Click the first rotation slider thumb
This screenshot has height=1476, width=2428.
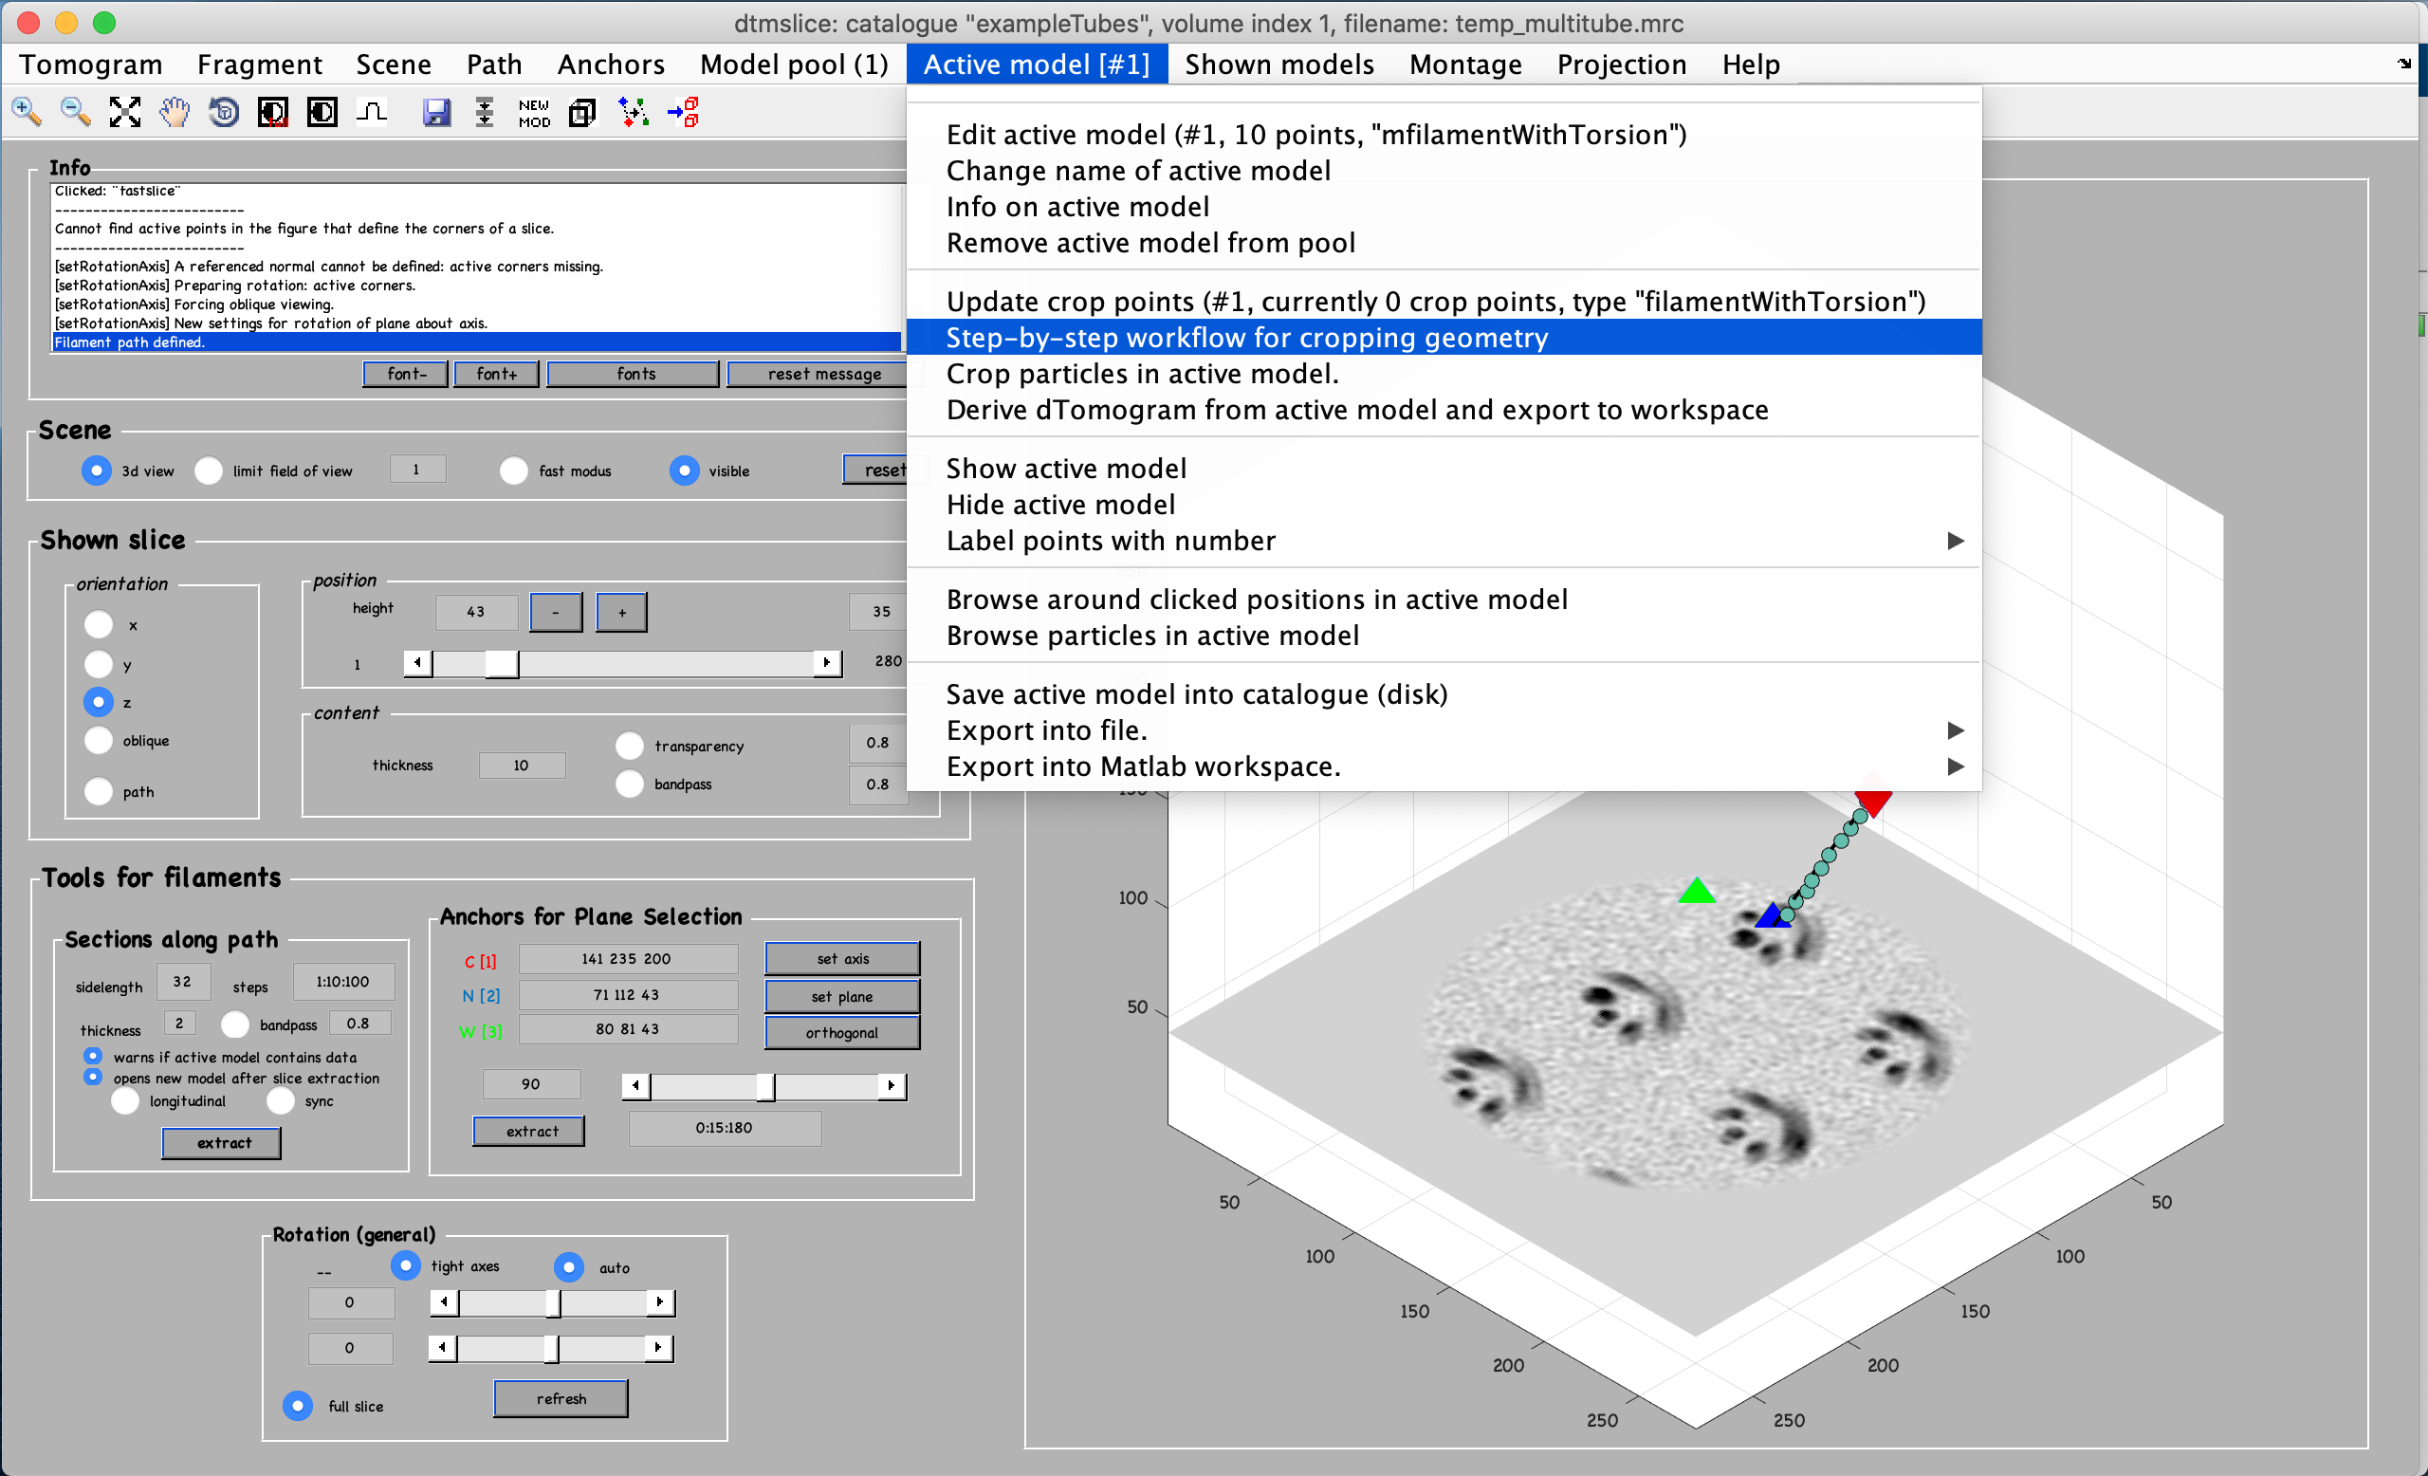coord(554,1302)
